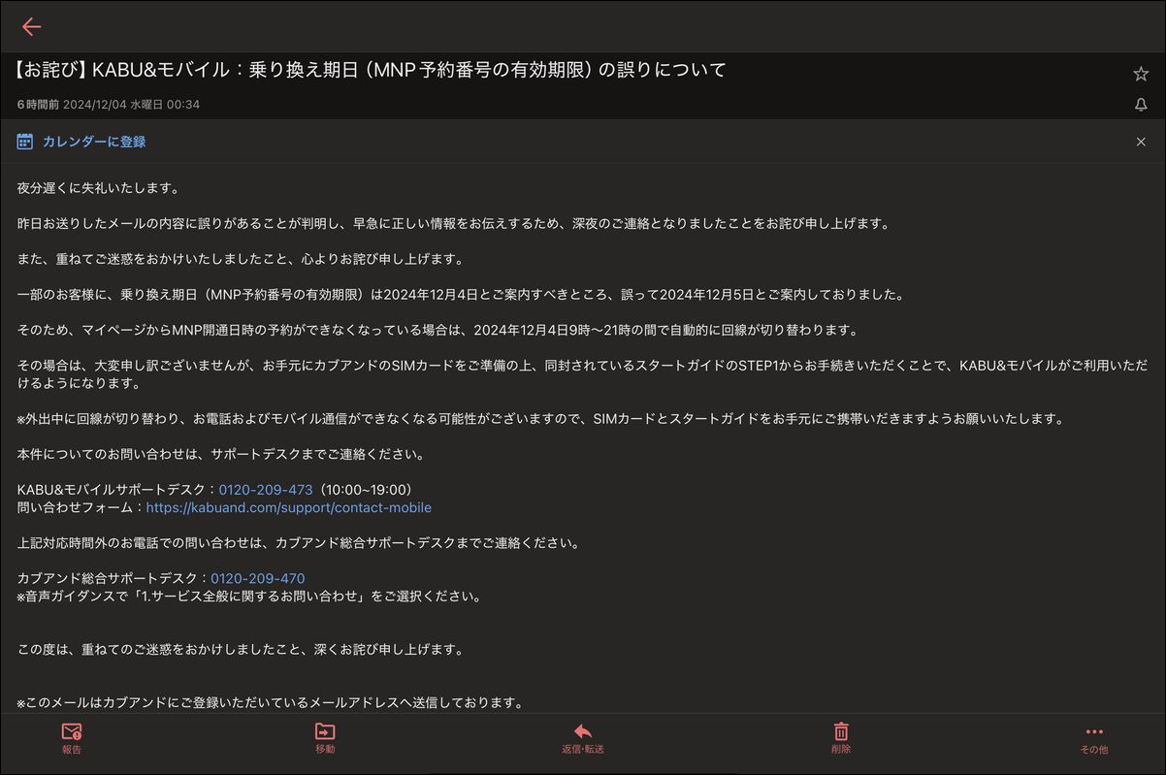Image resolution: width=1166 pixels, height=775 pixels.
Task: Tap the paragraph starting その場合は、大変申し訳
Action: pos(582,374)
